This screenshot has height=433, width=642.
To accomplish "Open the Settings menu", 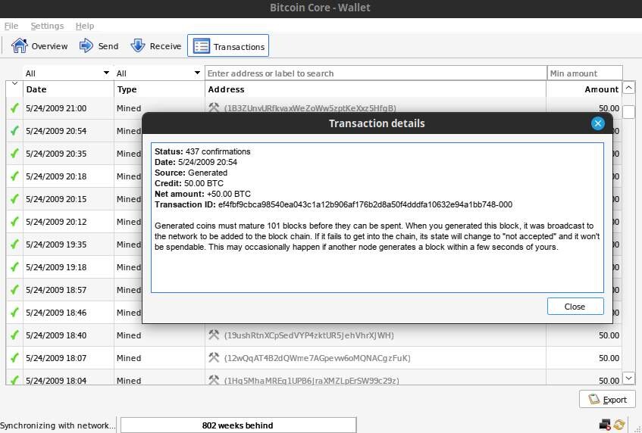I will pyautogui.click(x=47, y=26).
